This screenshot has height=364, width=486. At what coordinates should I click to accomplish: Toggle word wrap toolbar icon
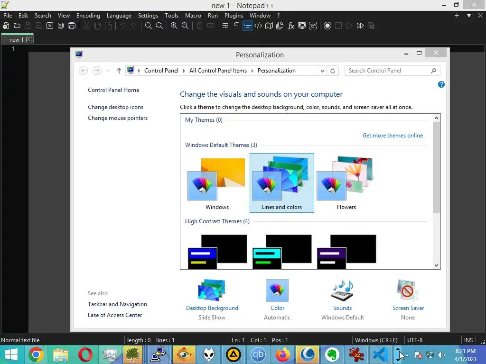(x=225, y=26)
